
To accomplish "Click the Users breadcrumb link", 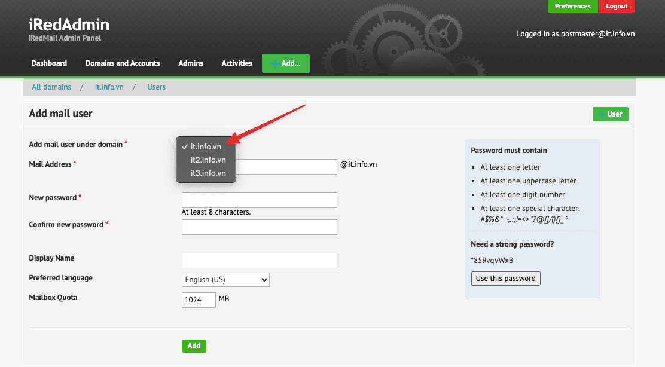I will tap(157, 87).
